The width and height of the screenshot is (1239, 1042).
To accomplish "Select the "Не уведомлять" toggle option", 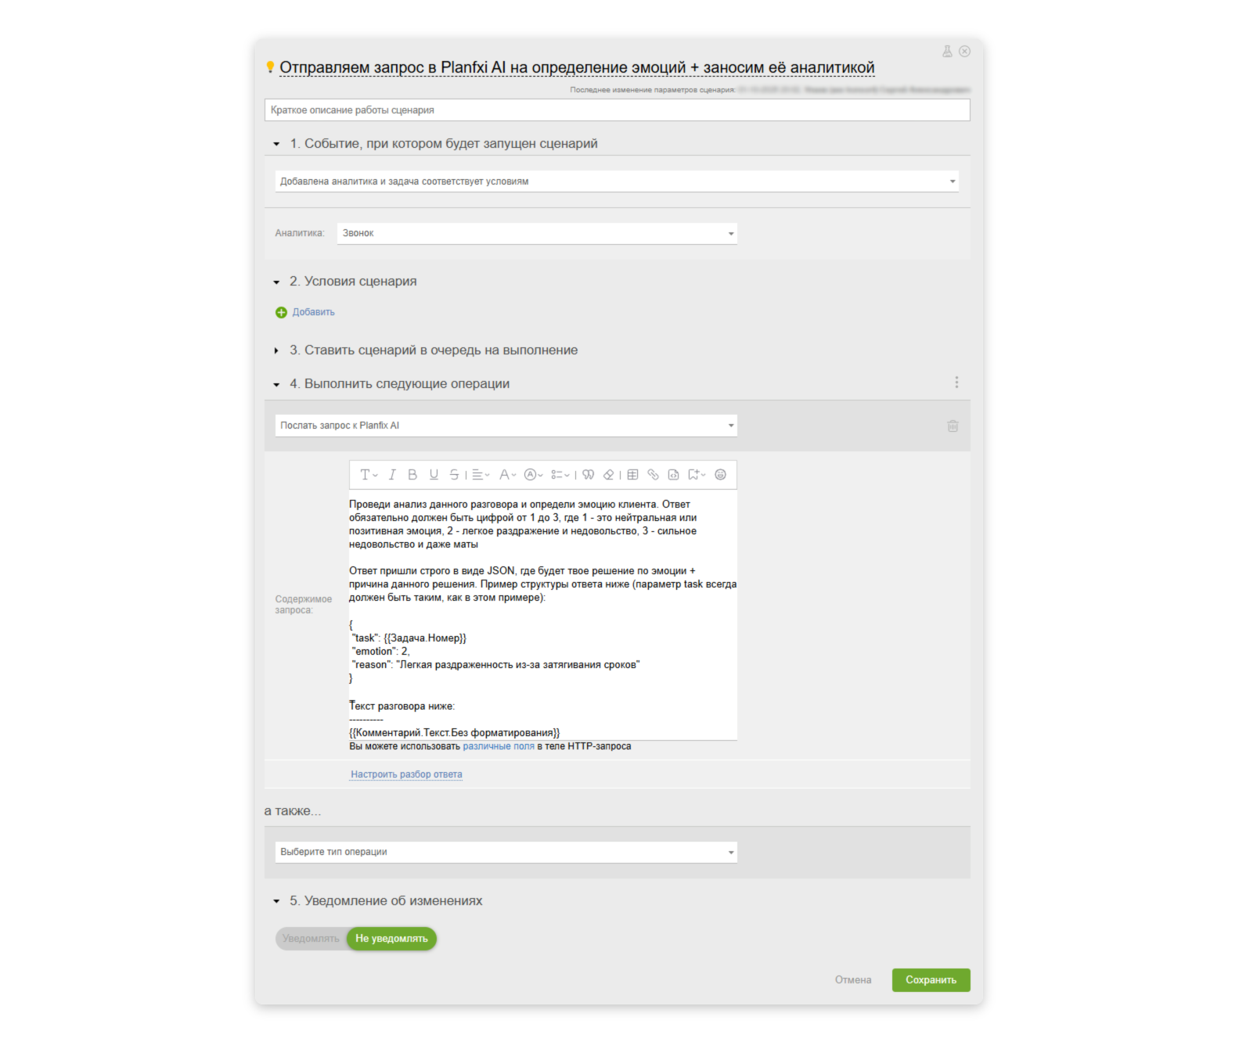I will pyautogui.click(x=391, y=939).
